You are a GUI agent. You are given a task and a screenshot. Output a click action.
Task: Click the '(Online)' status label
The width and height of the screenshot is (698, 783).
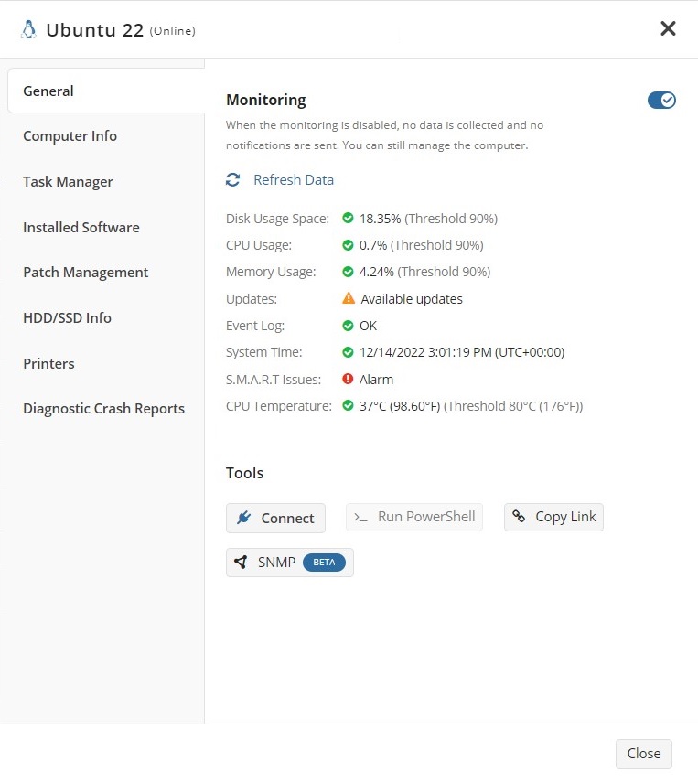point(172,31)
